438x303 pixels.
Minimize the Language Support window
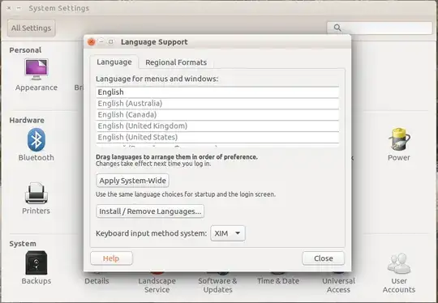point(101,41)
